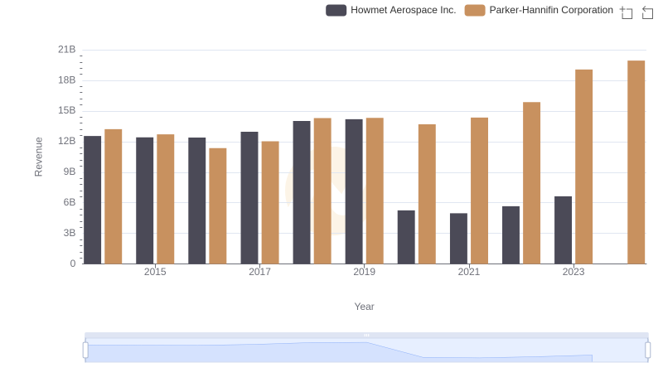Click the 9B y-axis label
Image resolution: width=663 pixels, height=382 pixels.
(x=70, y=172)
